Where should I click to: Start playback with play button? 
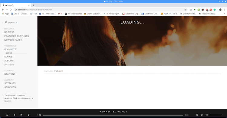21,115
